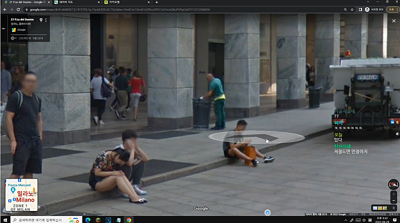Click the Google contributor link

coord(21,30)
